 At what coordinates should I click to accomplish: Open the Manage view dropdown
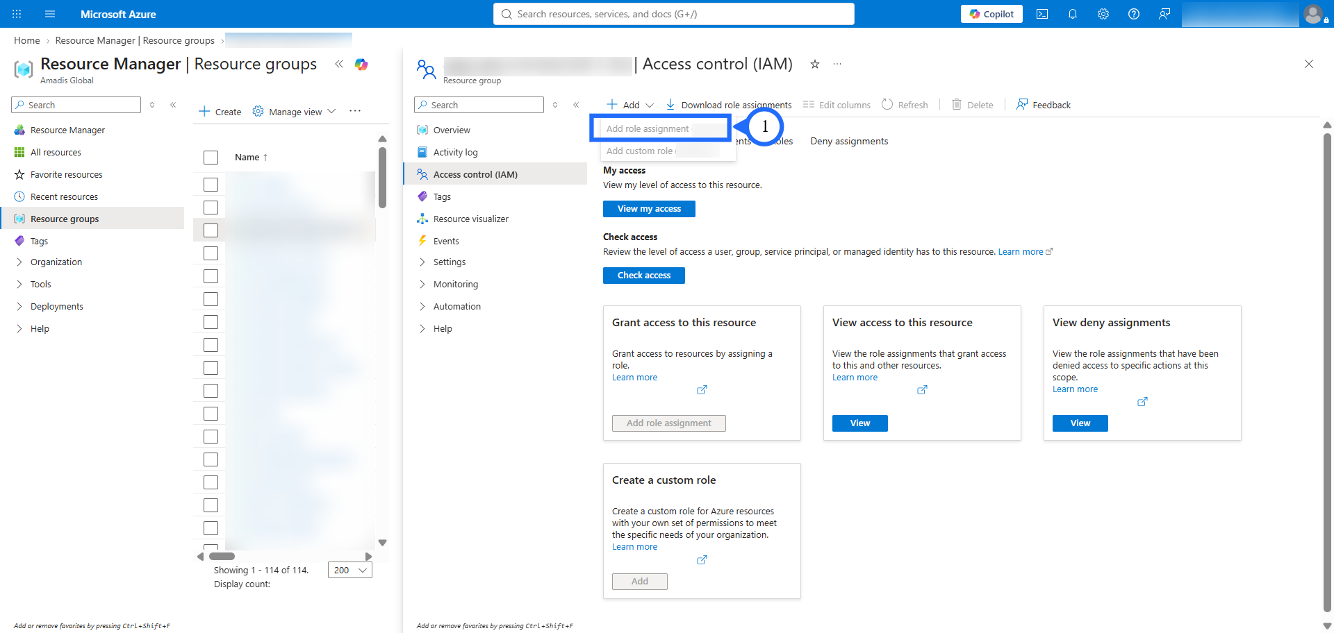click(294, 112)
